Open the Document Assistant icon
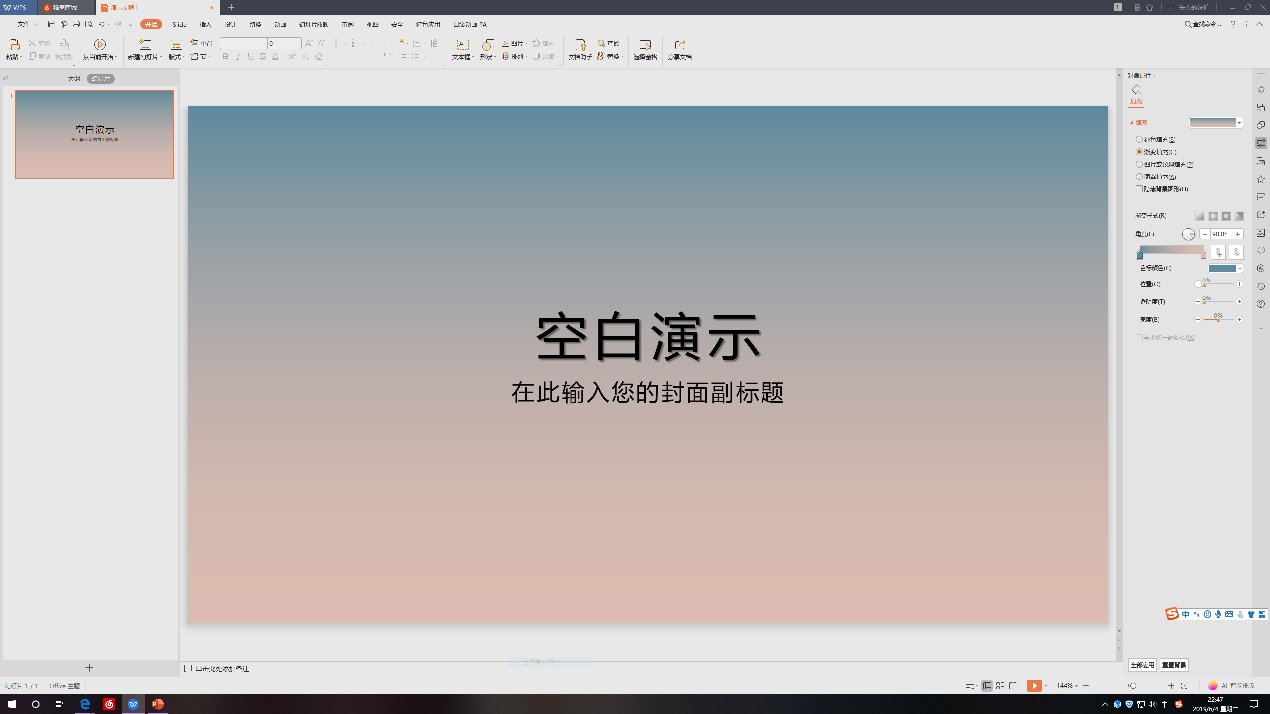Viewport: 1270px width, 714px height. pyautogui.click(x=580, y=45)
